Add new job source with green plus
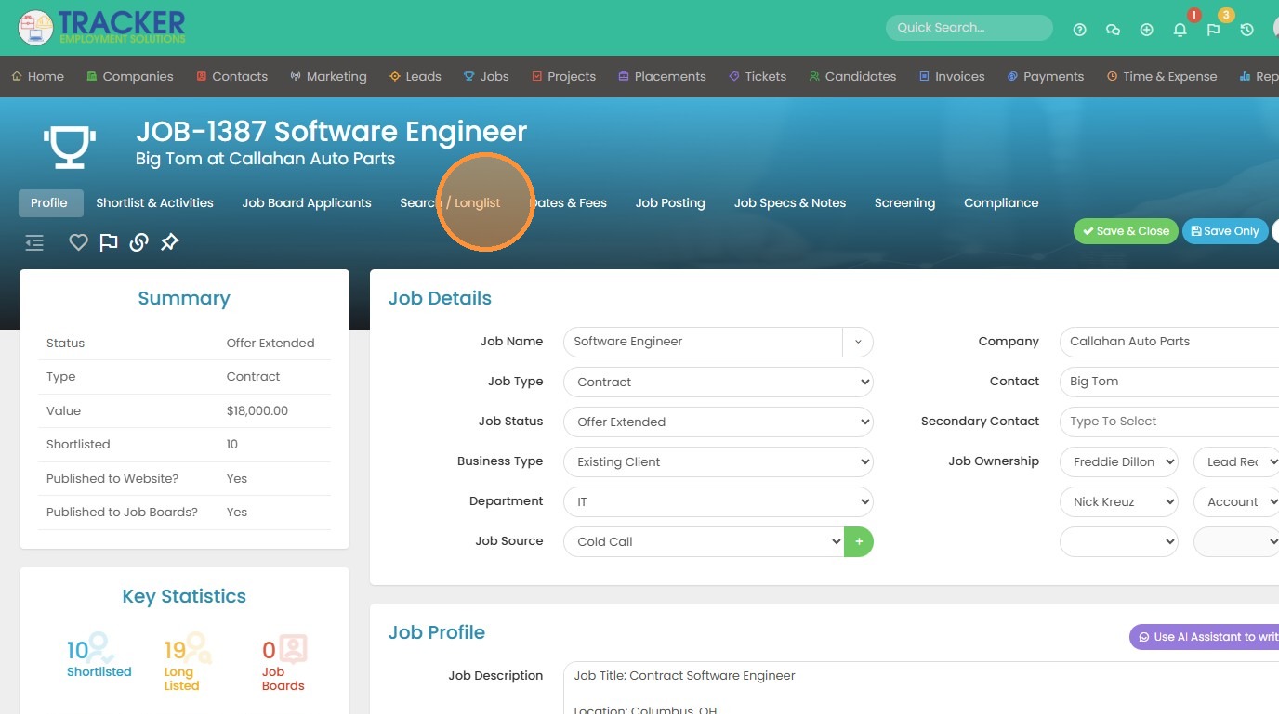The width and height of the screenshot is (1279, 714). coord(859,541)
